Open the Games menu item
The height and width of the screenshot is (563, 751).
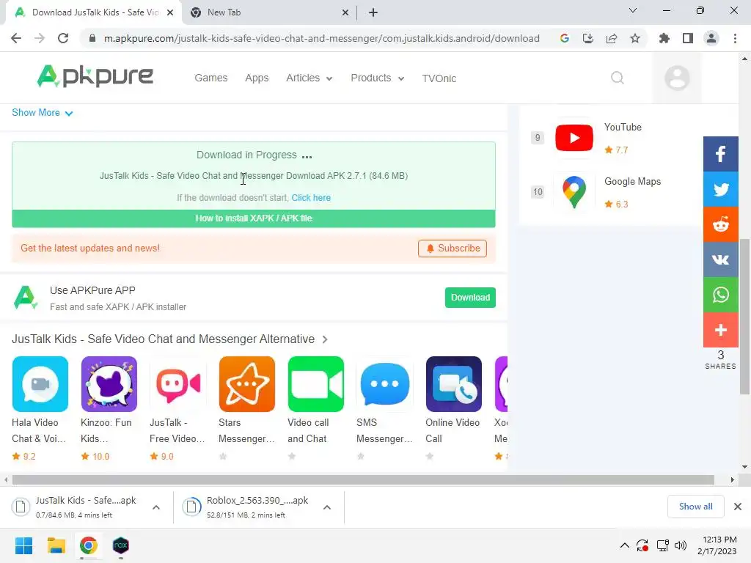click(x=210, y=78)
